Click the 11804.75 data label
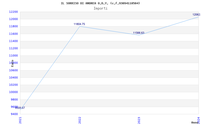This screenshot has width=201, height=125. tap(79, 24)
